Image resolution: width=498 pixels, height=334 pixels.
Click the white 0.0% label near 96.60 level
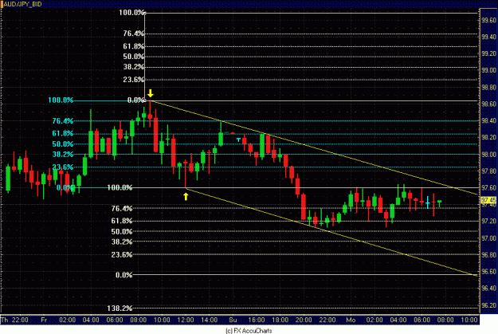pos(124,275)
